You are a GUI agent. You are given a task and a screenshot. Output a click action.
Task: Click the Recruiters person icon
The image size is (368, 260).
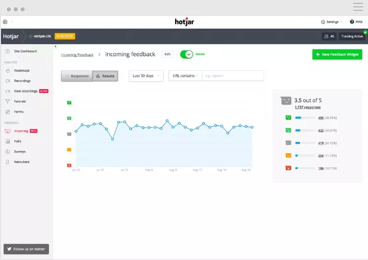click(x=8, y=162)
